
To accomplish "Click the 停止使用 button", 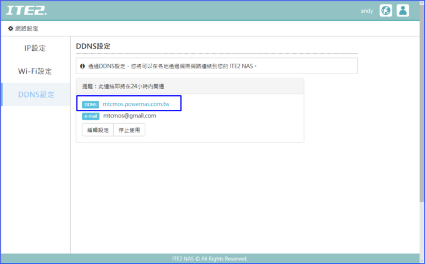I will click(x=129, y=130).
